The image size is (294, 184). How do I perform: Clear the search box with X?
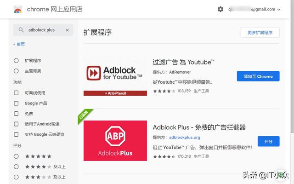[x=68, y=30]
